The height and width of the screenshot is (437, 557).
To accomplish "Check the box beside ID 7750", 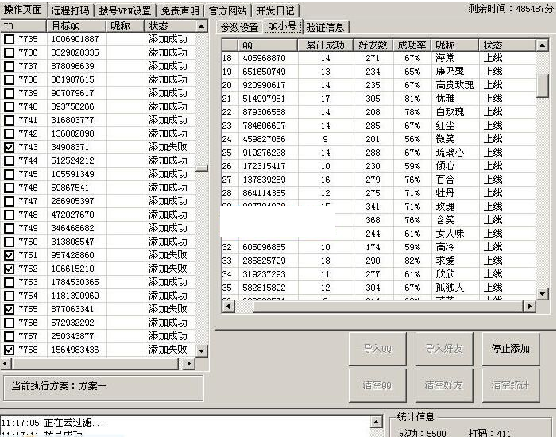I will (9, 242).
